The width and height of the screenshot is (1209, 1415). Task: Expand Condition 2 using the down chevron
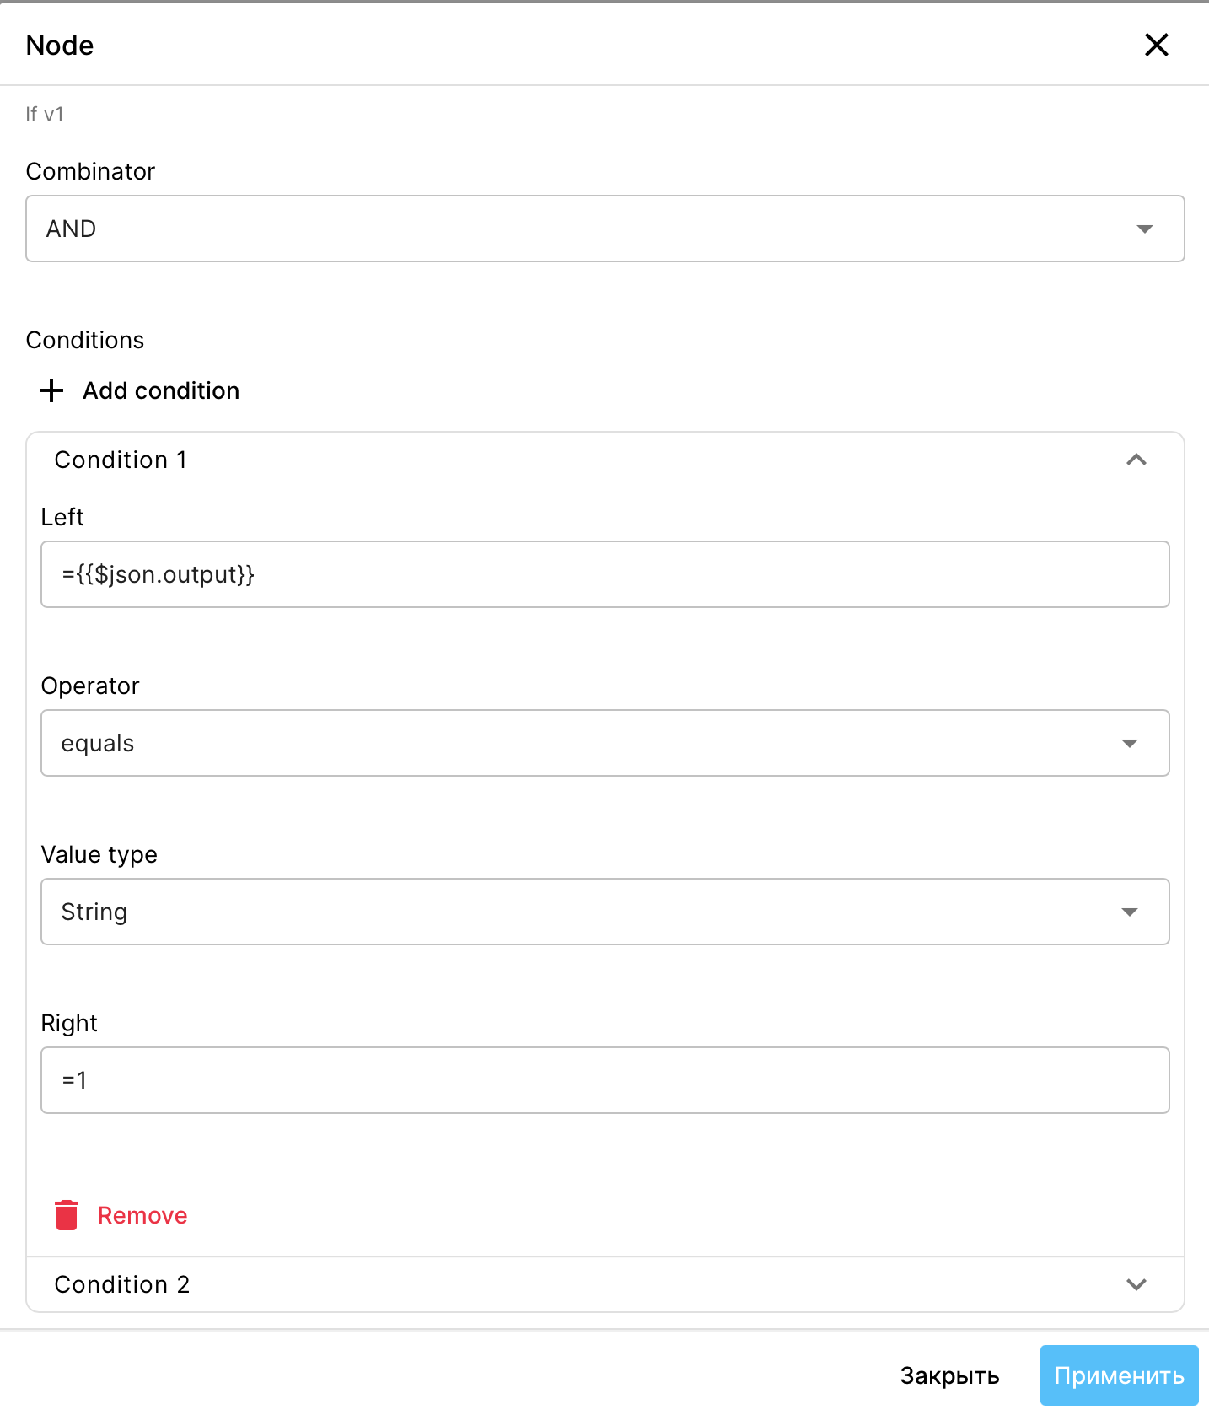pyautogui.click(x=1136, y=1284)
